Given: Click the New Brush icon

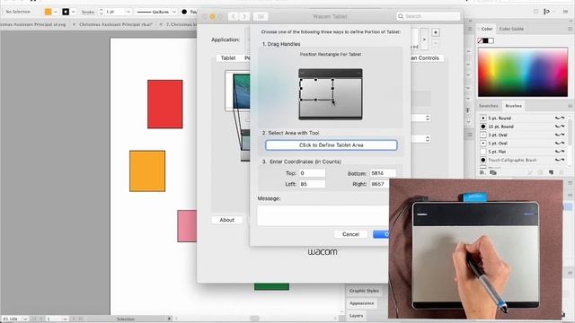Looking at the screenshot, I should pos(551,172).
